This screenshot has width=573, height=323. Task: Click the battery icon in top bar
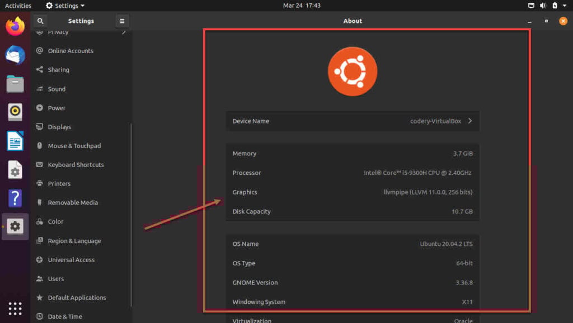click(555, 6)
